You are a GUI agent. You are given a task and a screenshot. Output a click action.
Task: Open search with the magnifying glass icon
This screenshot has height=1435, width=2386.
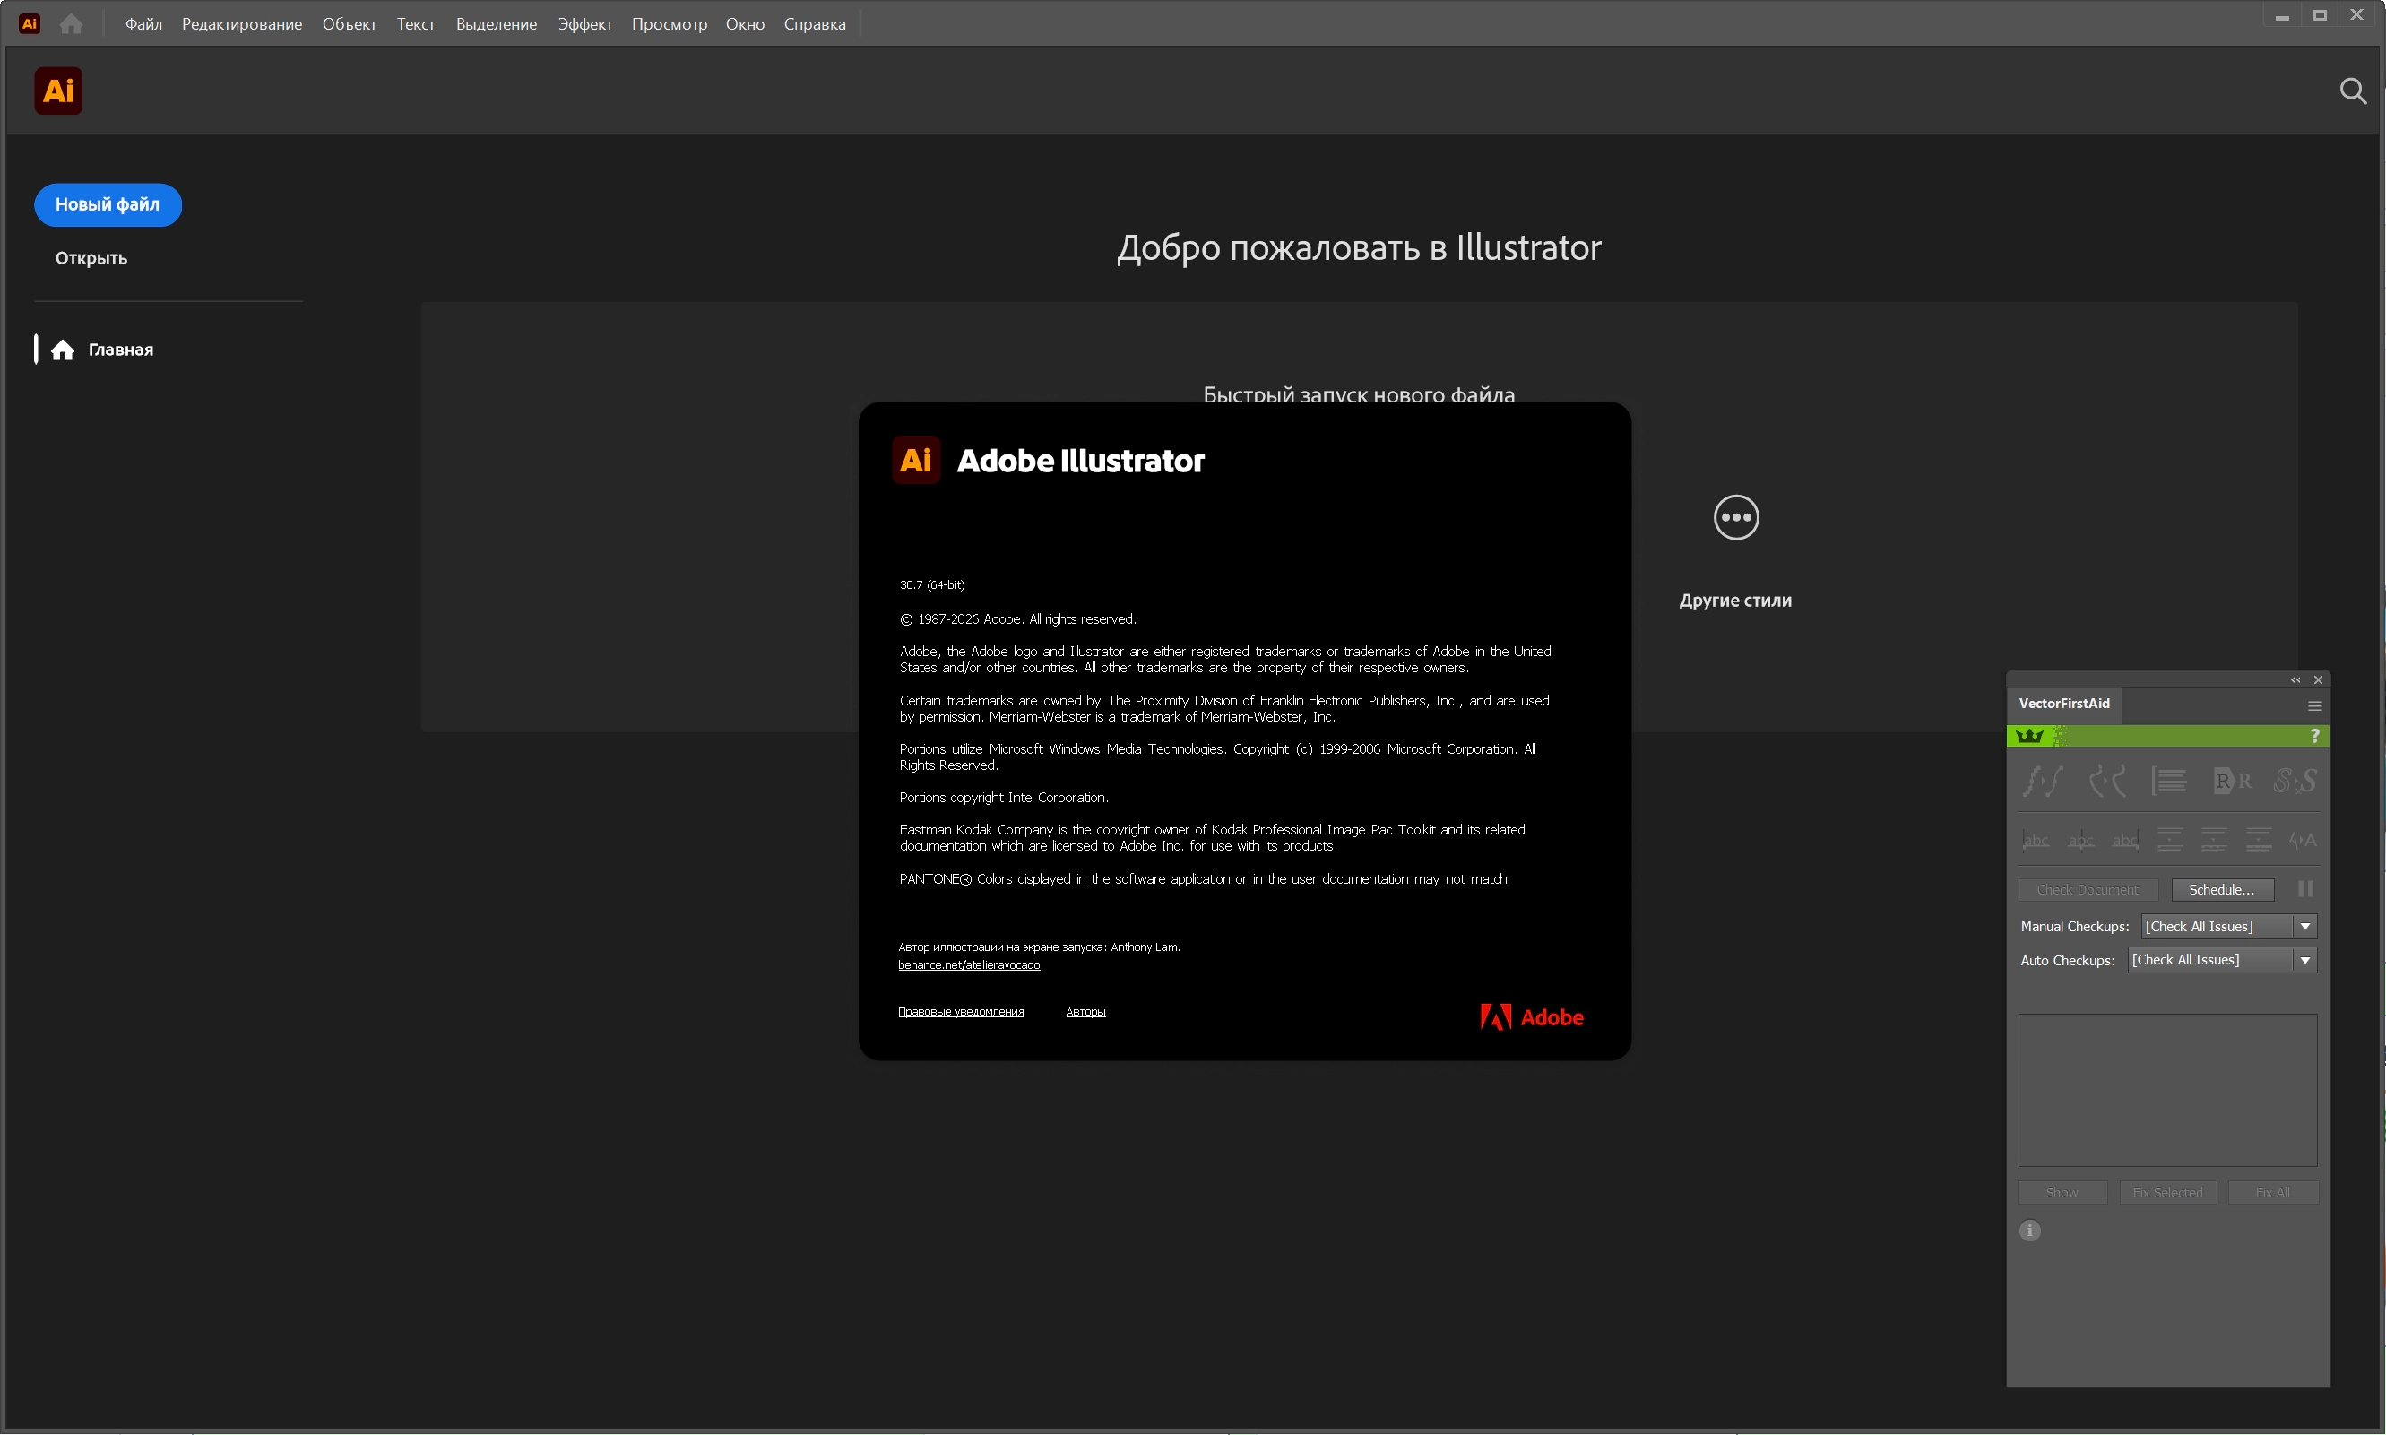(x=2353, y=91)
